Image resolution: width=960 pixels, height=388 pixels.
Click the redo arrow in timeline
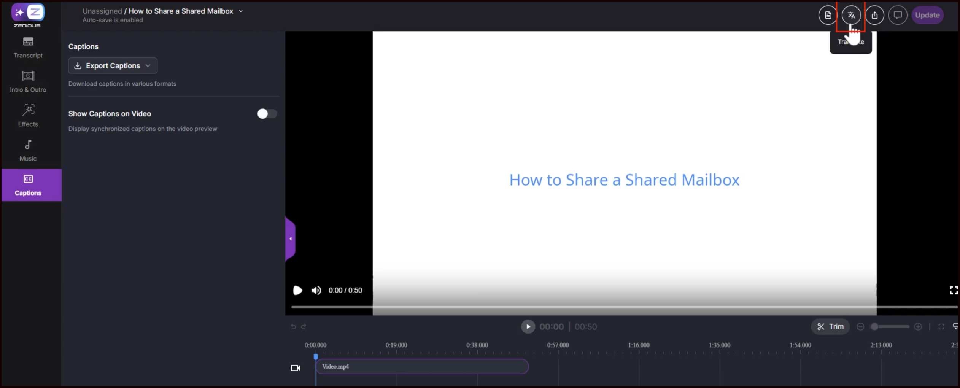[x=304, y=327]
